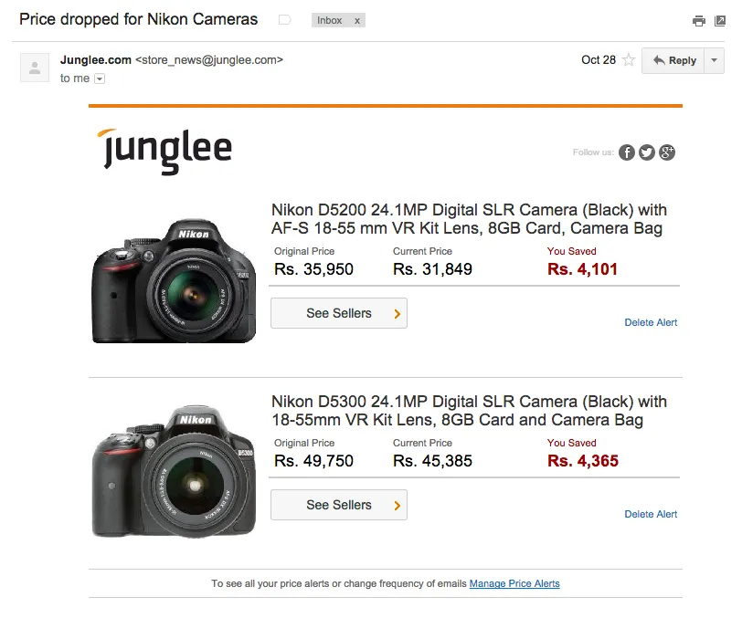The image size is (742, 618).
Task: Click the importance marker next to subject
Action: tap(285, 20)
